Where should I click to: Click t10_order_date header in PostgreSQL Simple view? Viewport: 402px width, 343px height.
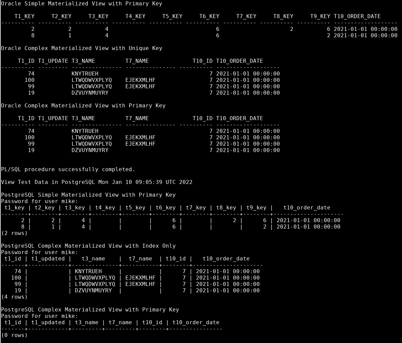tap(307, 208)
